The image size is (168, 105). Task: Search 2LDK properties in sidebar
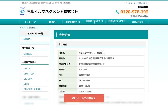click(27, 84)
